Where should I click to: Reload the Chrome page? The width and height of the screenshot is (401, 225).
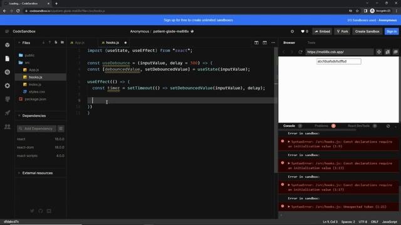click(18, 11)
